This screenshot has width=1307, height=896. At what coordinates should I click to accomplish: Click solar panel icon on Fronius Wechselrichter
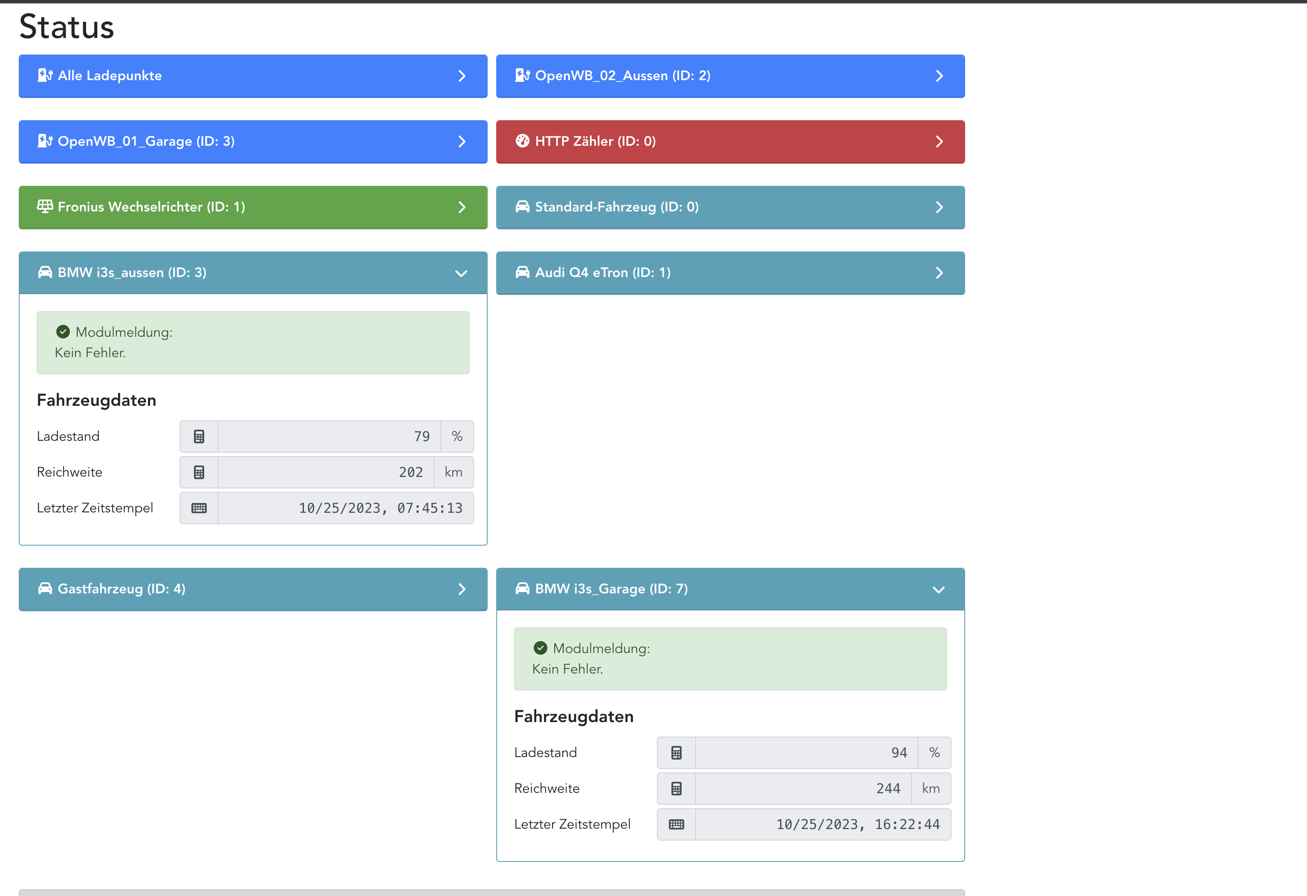(x=45, y=206)
